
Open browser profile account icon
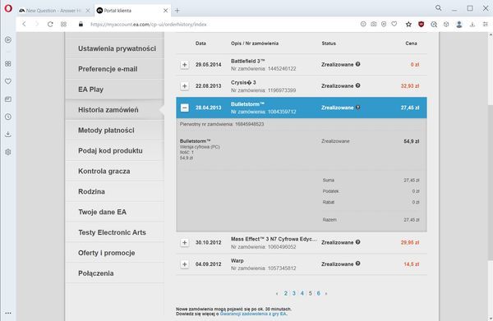click(459, 24)
